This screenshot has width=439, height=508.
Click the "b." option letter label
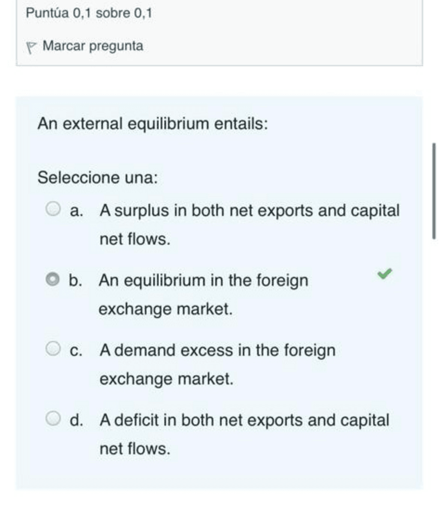[x=76, y=280]
